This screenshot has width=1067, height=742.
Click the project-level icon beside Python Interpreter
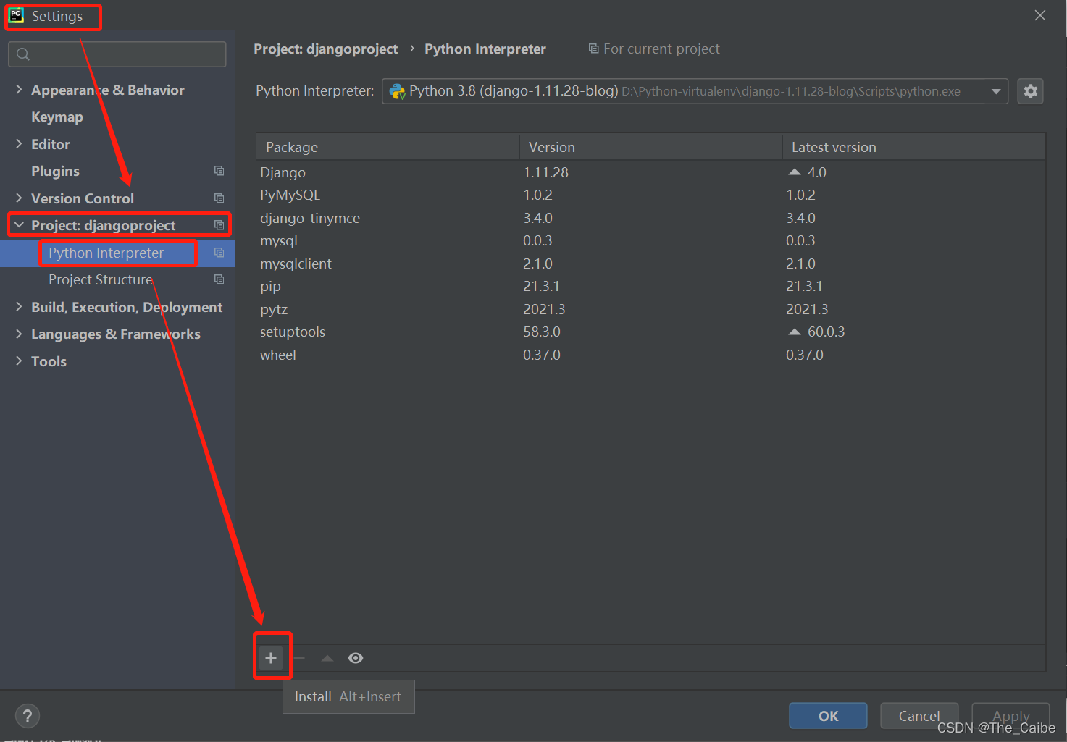point(219,253)
